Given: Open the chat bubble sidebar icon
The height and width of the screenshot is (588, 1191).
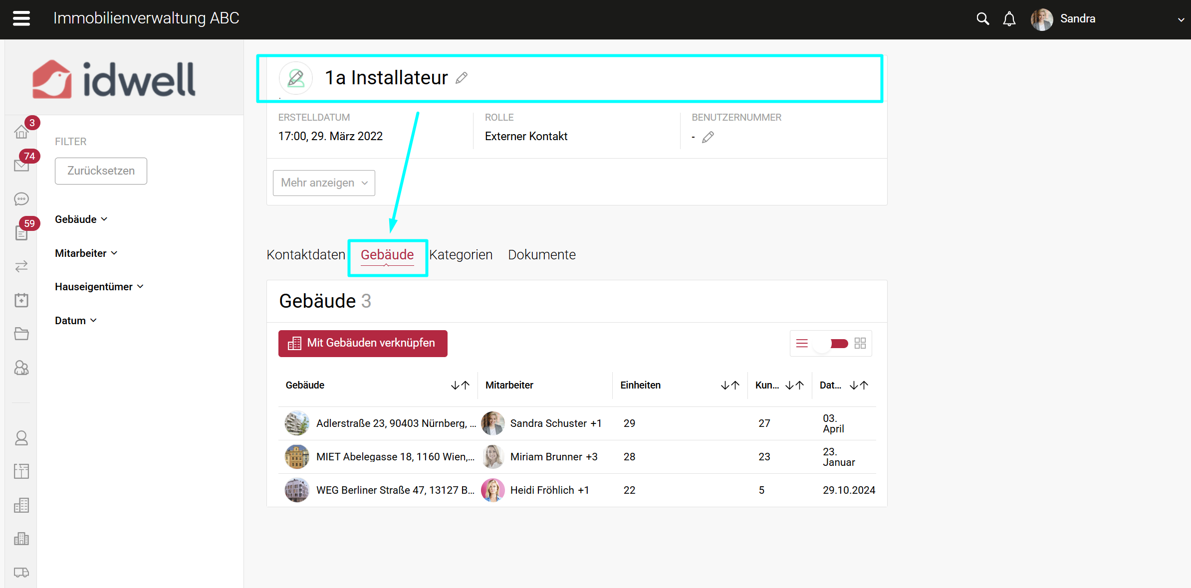Looking at the screenshot, I should (21, 199).
